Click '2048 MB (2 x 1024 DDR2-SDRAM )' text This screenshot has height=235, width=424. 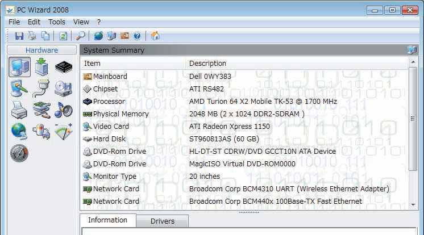247,114
